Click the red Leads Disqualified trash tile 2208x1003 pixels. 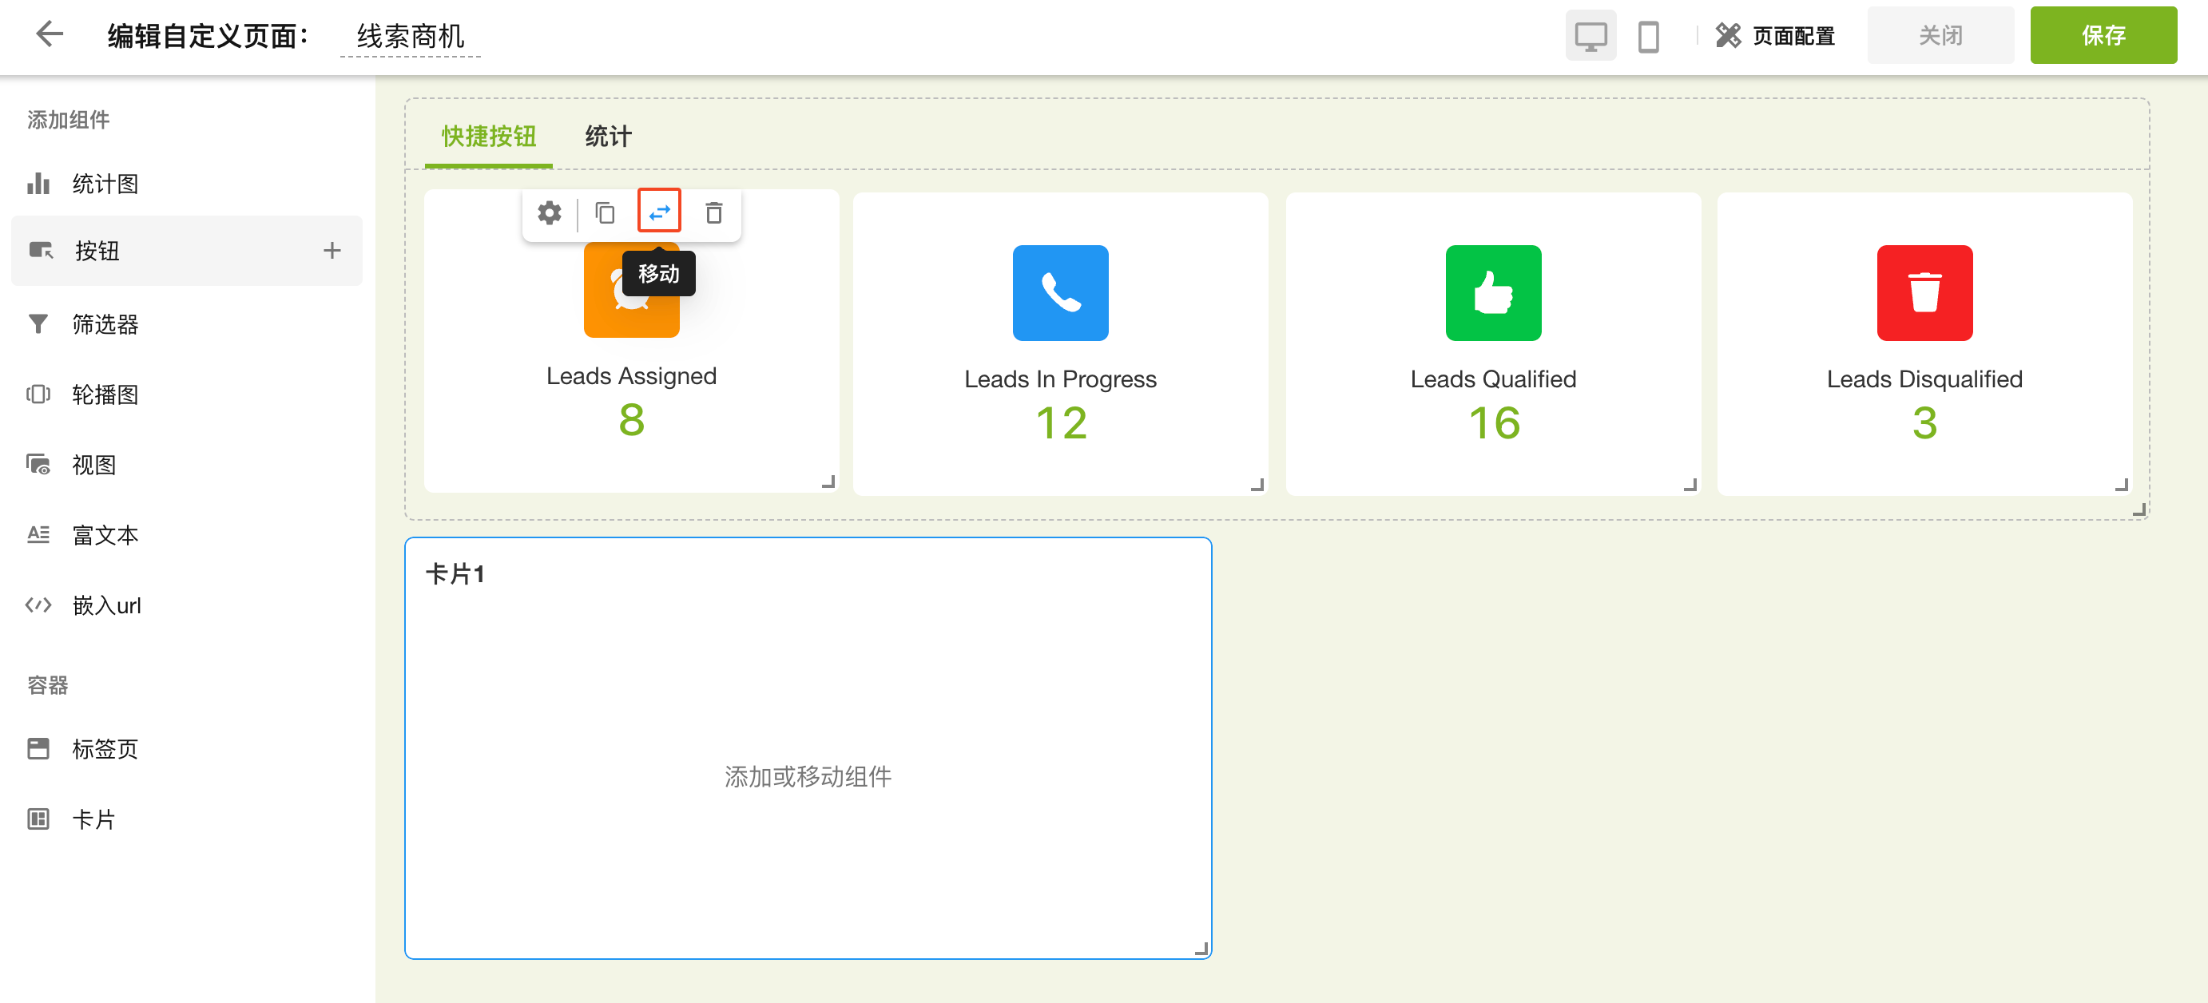(1924, 293)
